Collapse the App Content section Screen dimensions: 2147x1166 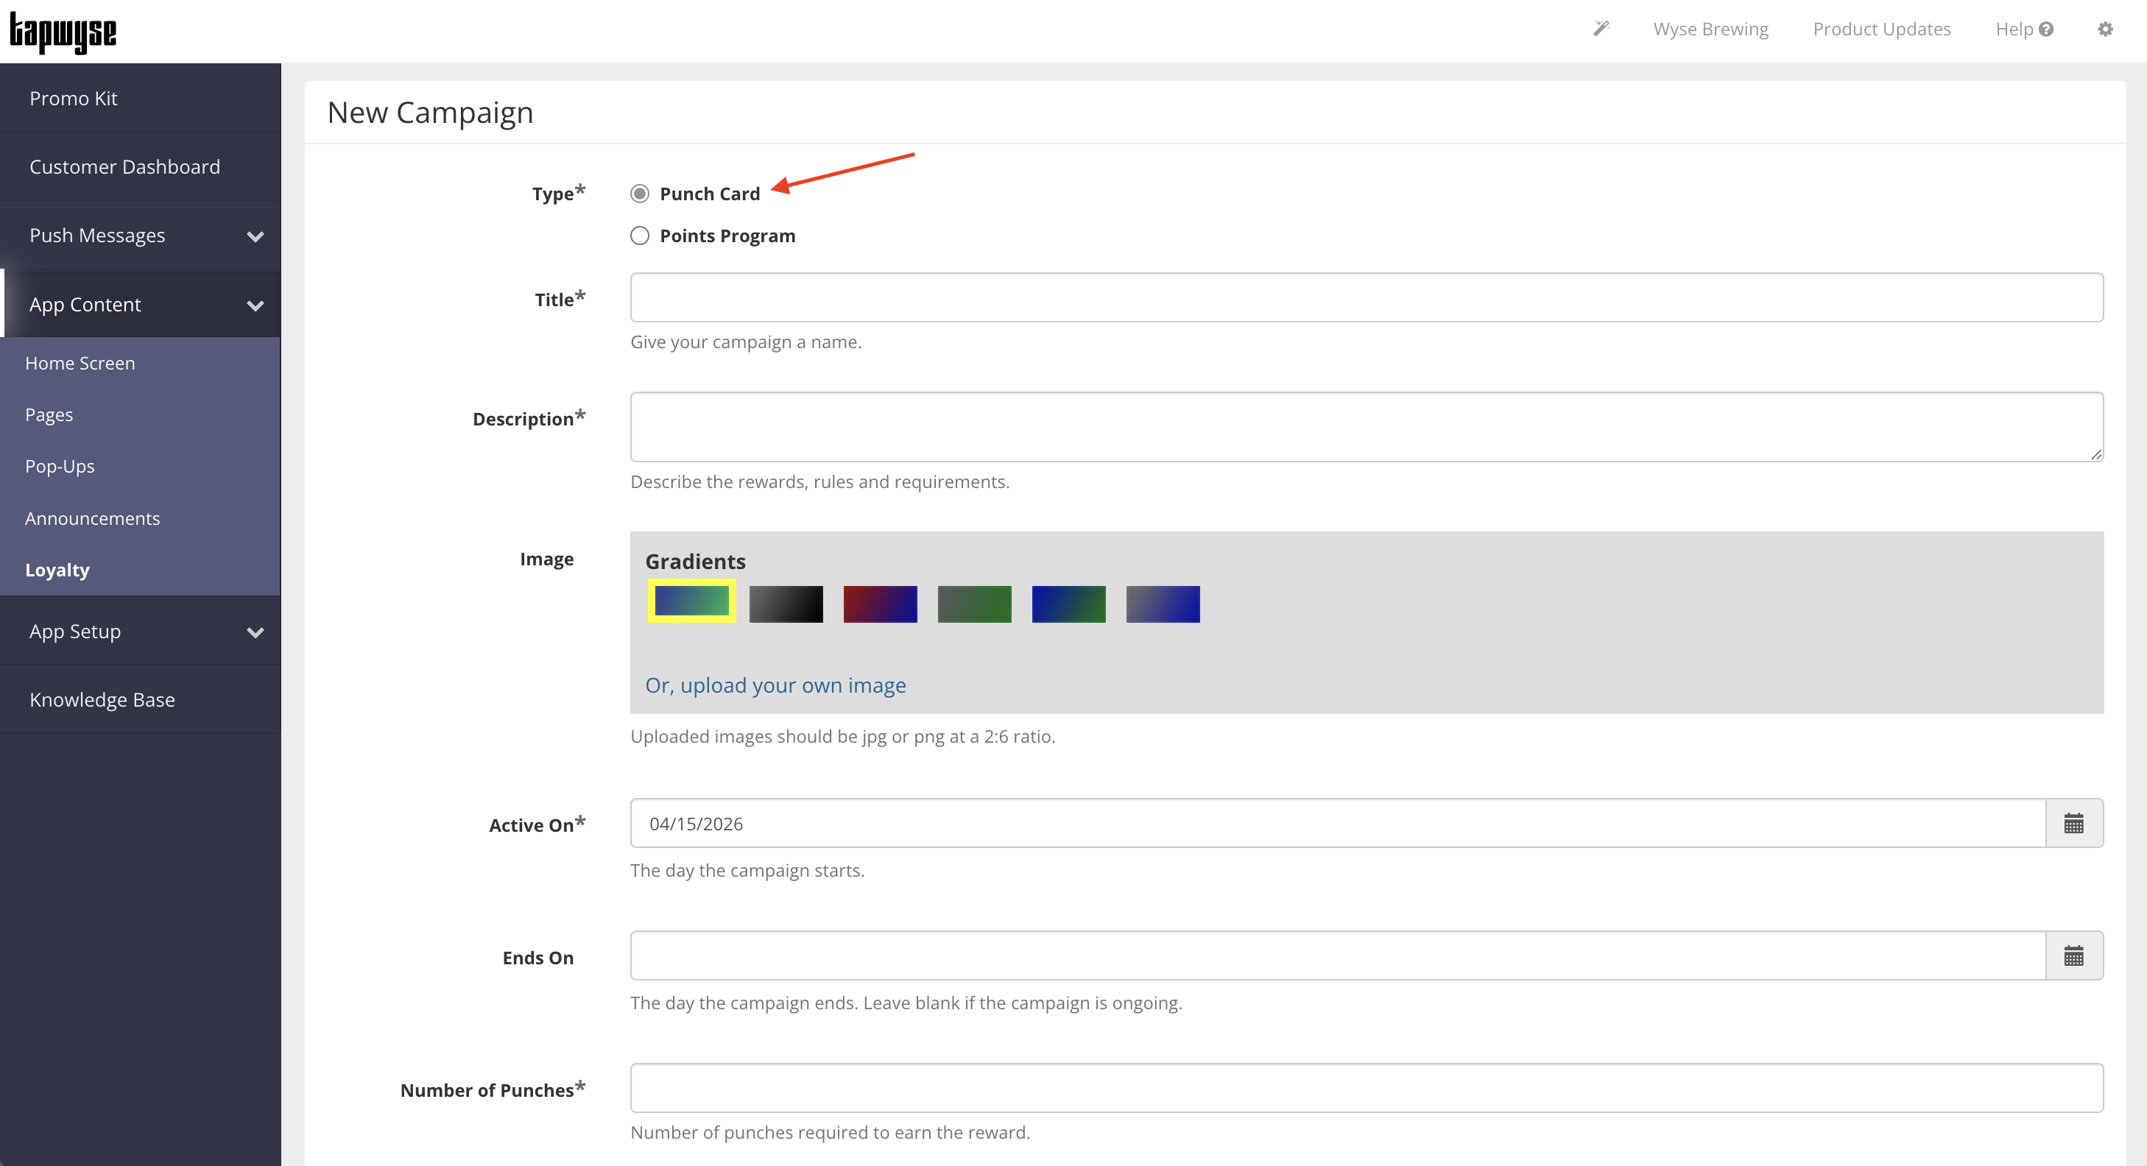[x=255, y=306]
